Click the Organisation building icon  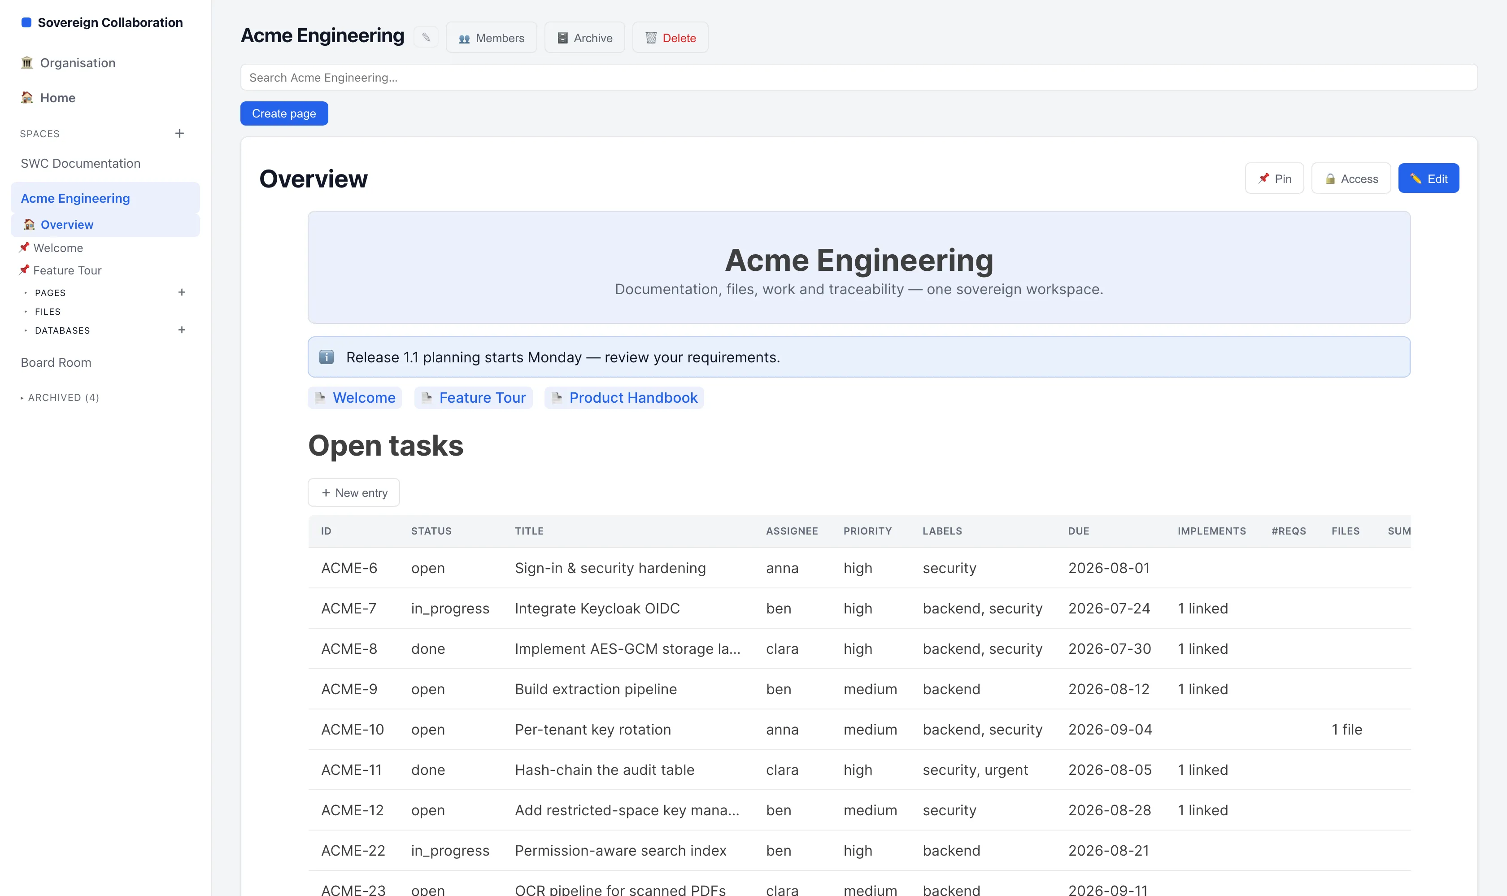26,63
